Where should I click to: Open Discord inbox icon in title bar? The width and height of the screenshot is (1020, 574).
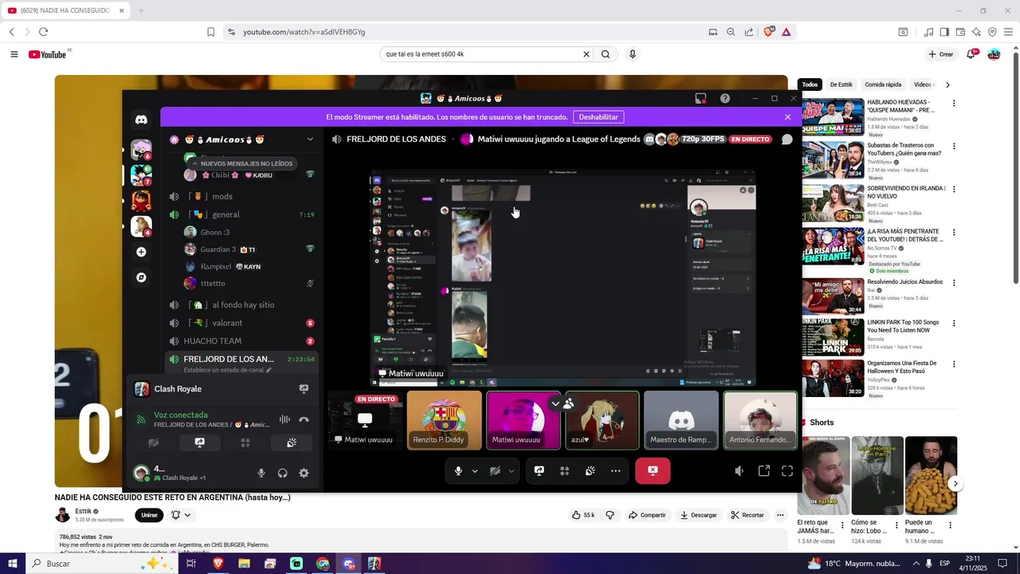[x=700, y=98]
